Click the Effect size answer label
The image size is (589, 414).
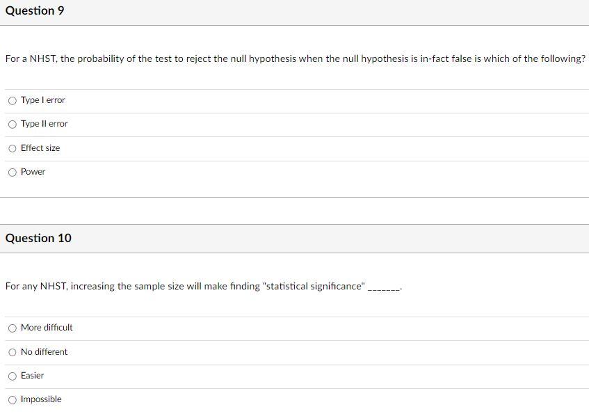[x=40, y=148]
